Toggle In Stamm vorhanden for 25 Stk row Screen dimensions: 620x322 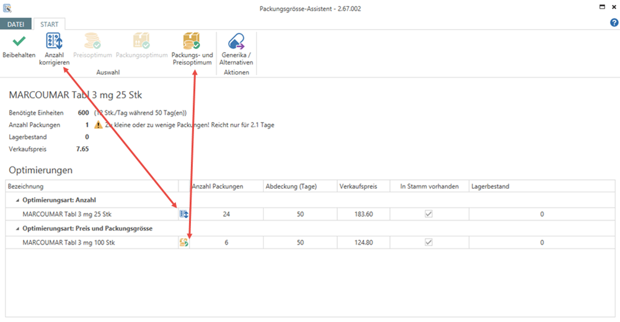click(428, 214)
